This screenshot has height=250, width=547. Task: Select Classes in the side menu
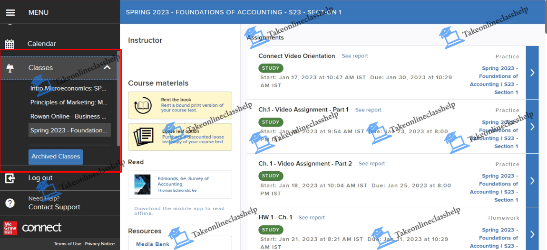coord(40,68)
